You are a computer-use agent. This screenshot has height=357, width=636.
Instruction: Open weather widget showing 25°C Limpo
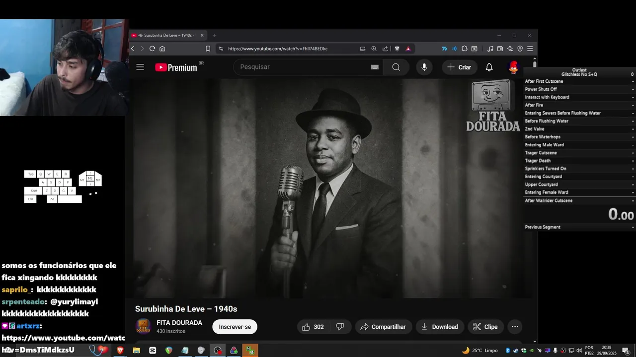click(x=479, y=351)
